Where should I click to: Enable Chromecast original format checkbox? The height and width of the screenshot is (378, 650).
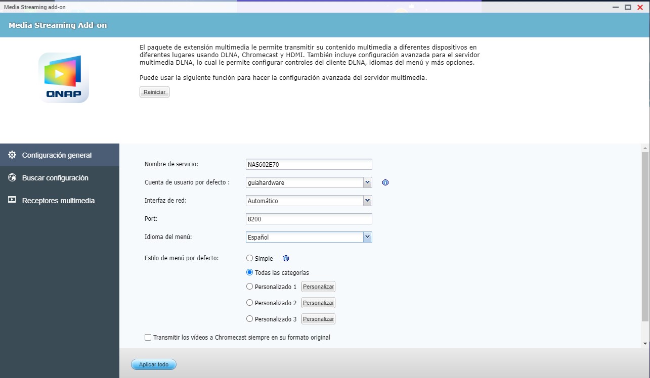(148, 337)
